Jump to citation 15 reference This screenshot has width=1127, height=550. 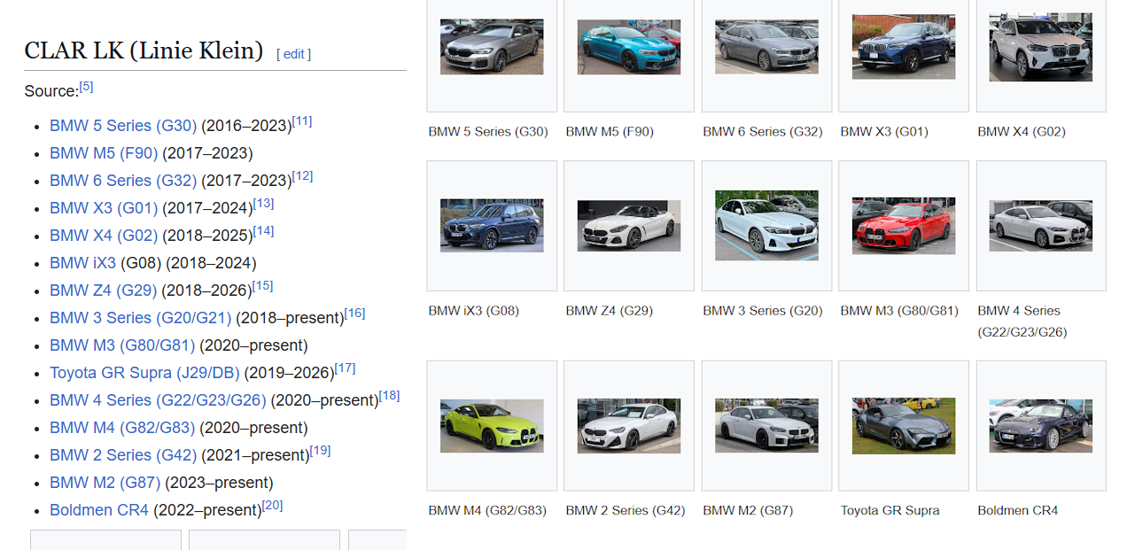(x=262, y=286)
